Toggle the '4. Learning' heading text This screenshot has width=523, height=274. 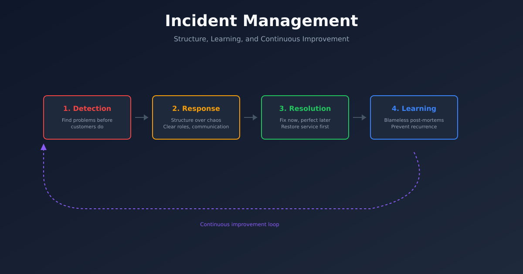point(414,108)
